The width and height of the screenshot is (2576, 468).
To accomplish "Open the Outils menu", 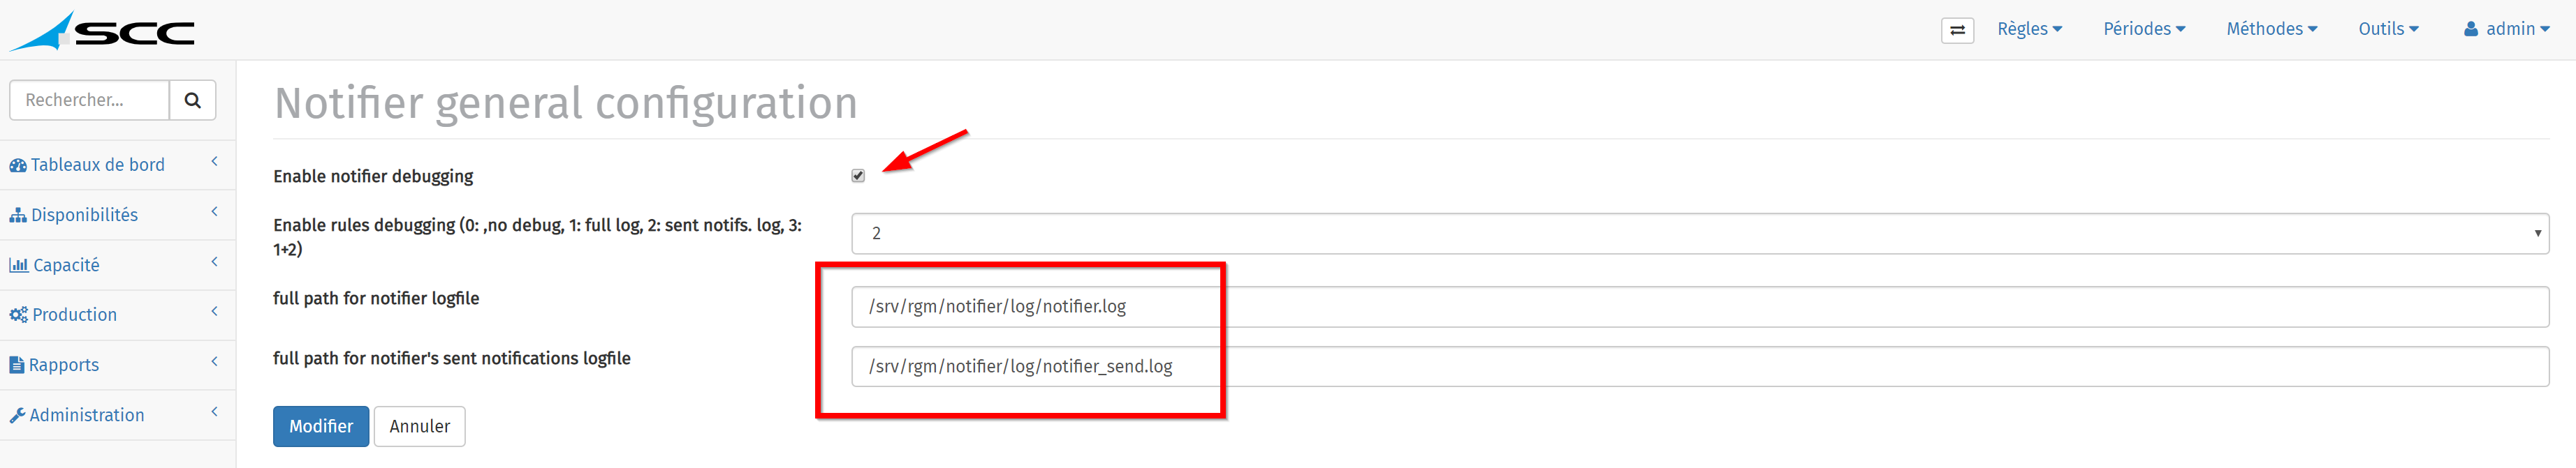I will tap(2388, 29).
